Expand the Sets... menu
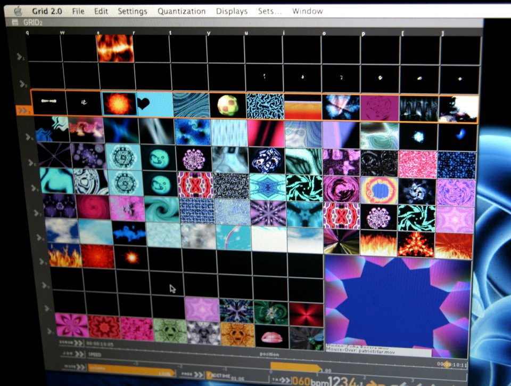The height and width of the screenshot is (386, 511). [269, 11]
